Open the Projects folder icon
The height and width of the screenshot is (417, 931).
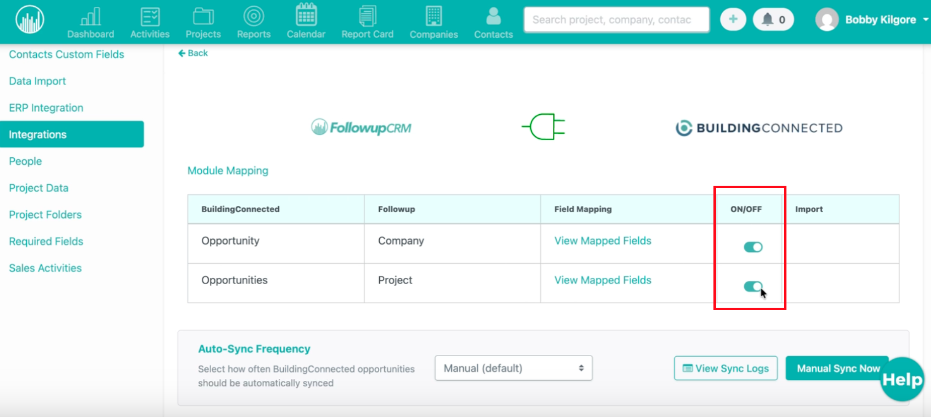pyautogui.click(x=203, y=16)
